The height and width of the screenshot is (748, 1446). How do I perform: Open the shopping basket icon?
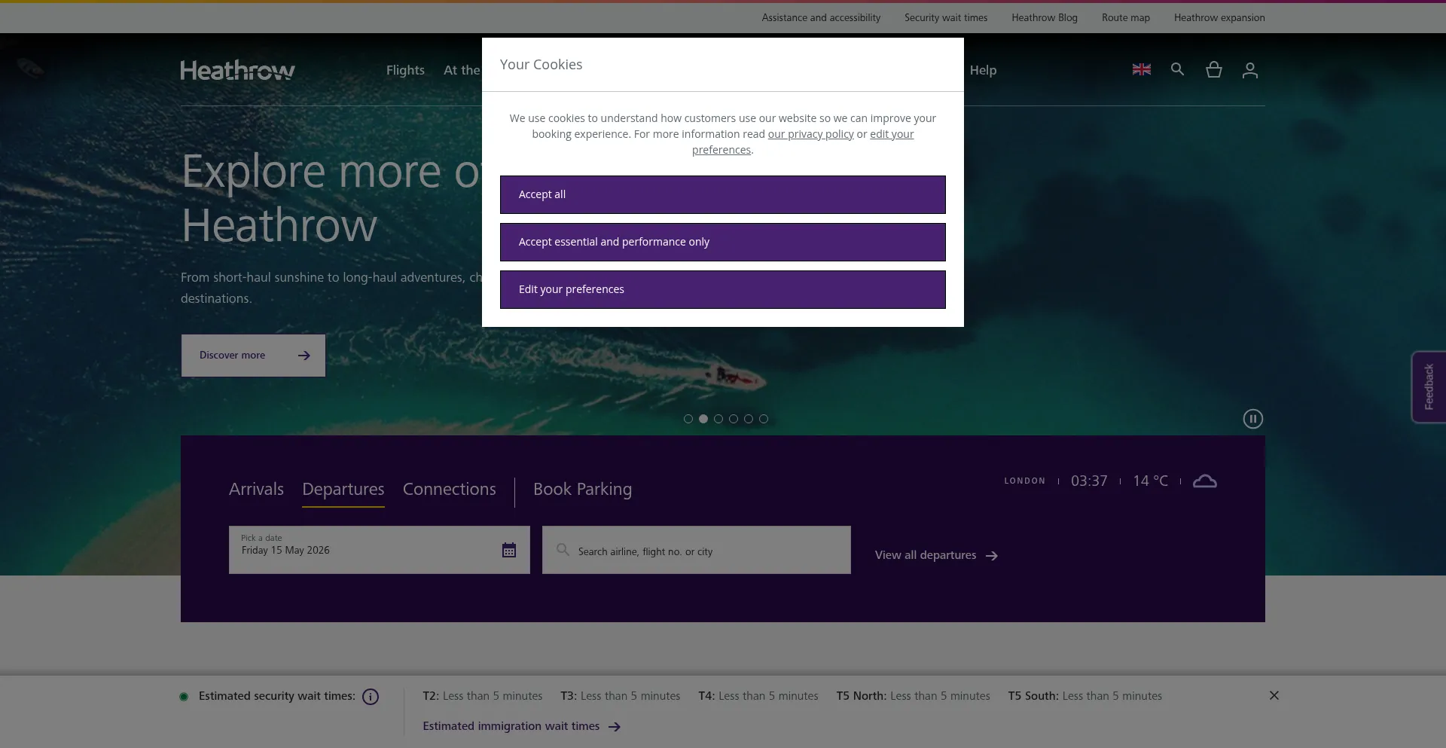pos(1213,69)
